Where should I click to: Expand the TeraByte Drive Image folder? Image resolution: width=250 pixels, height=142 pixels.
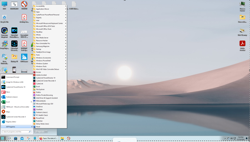coord(50,52)
